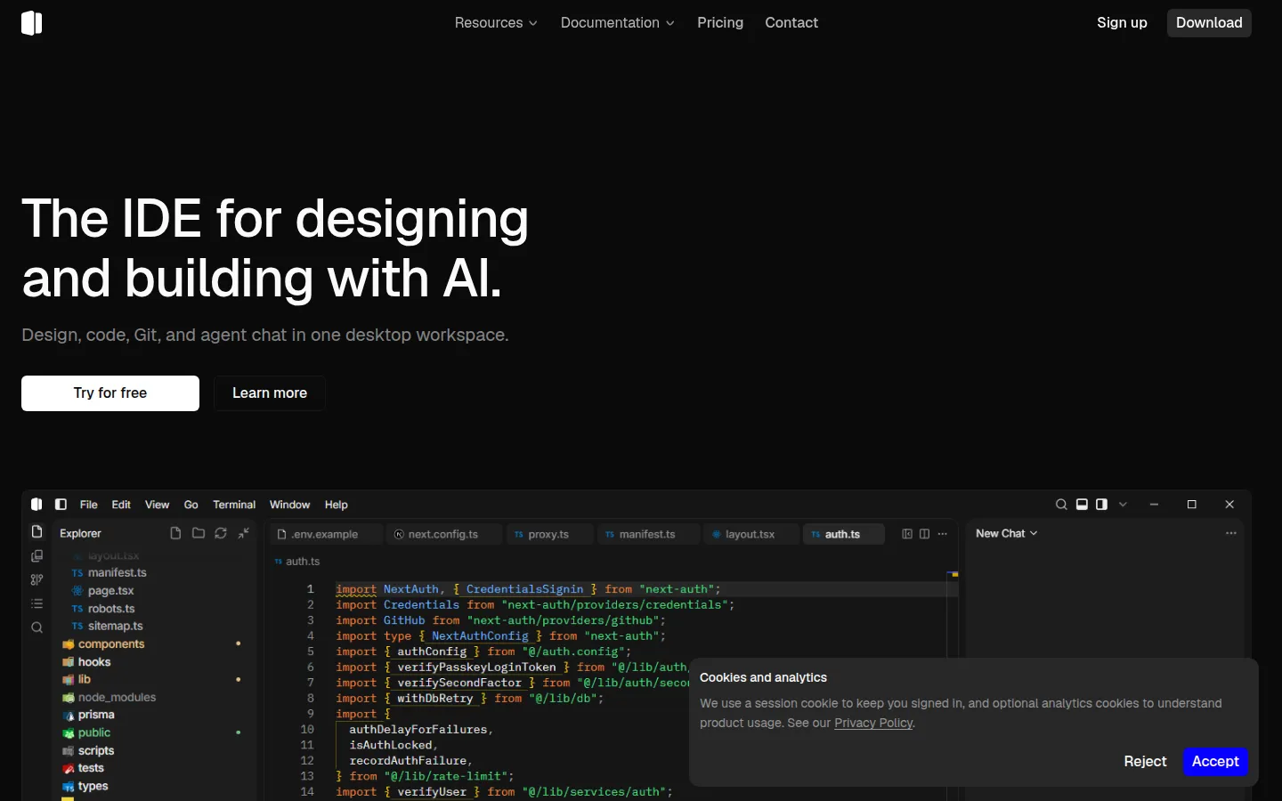Reject cookies in the banner

pos(1145,762)
